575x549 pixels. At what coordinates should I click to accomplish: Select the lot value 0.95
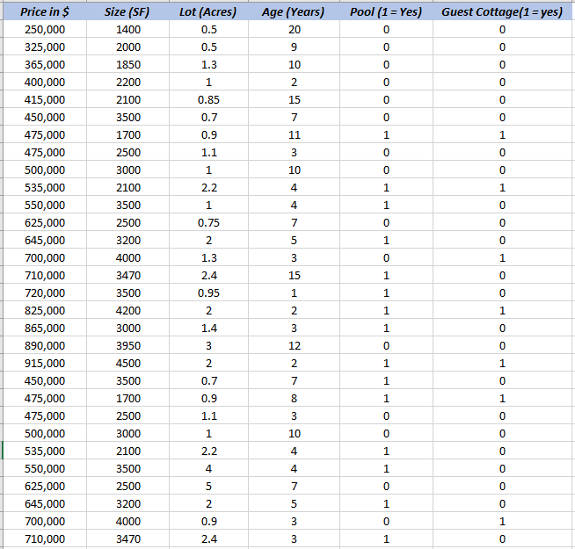[208, 293]
